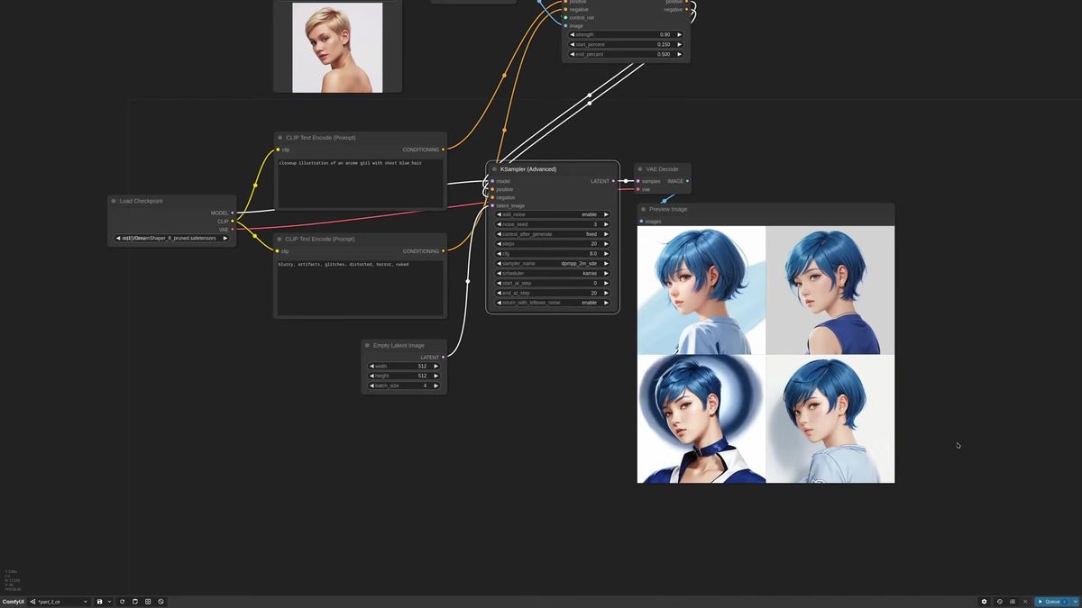Click the Queue button
1082x608 pixels.
pos(1051,602)
